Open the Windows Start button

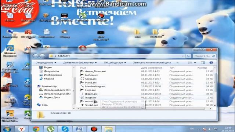[7, 129]
